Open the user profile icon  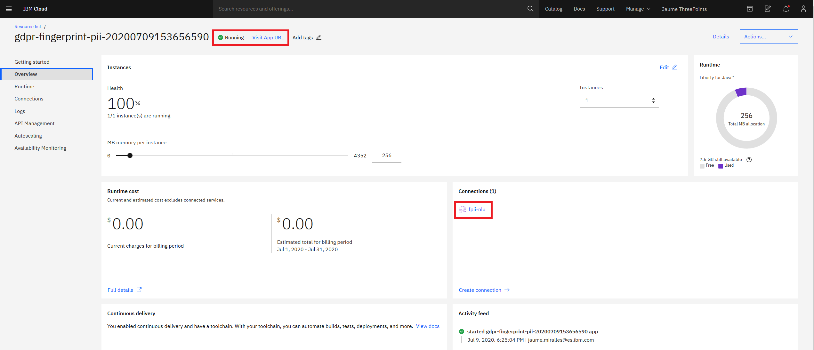coord(803,9)
